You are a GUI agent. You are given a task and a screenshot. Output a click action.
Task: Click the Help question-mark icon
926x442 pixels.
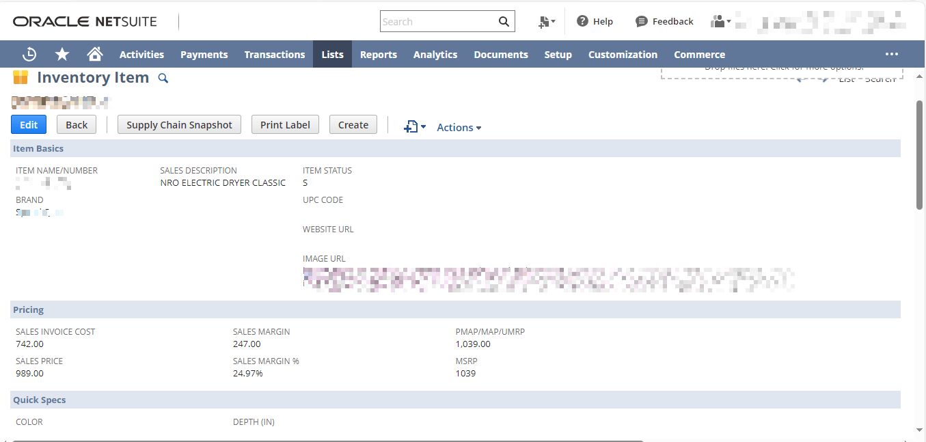[583, 22]
